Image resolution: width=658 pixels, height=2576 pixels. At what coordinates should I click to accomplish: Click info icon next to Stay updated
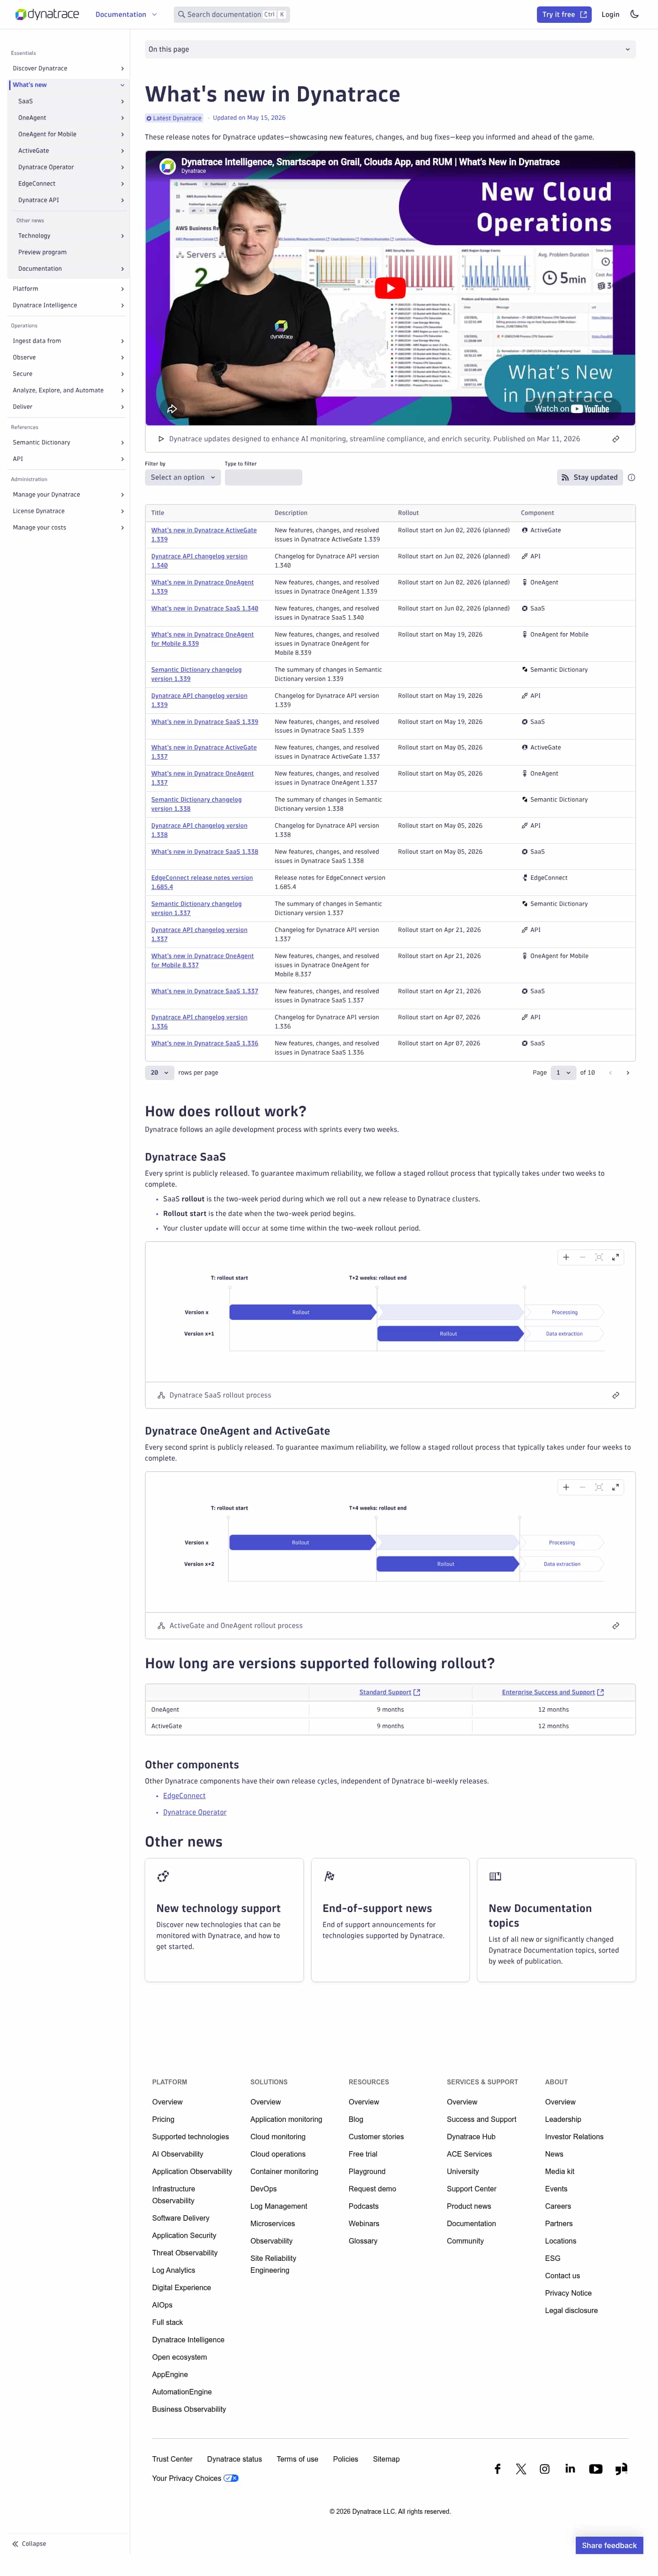(631, 478)
